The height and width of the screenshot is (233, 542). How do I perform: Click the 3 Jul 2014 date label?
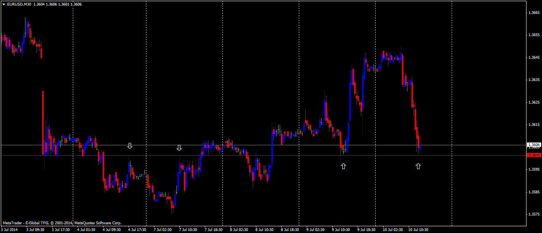[x=9, y=229]
